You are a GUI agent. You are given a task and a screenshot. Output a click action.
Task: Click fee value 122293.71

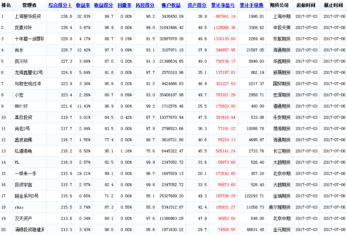(x=254, y=196)
